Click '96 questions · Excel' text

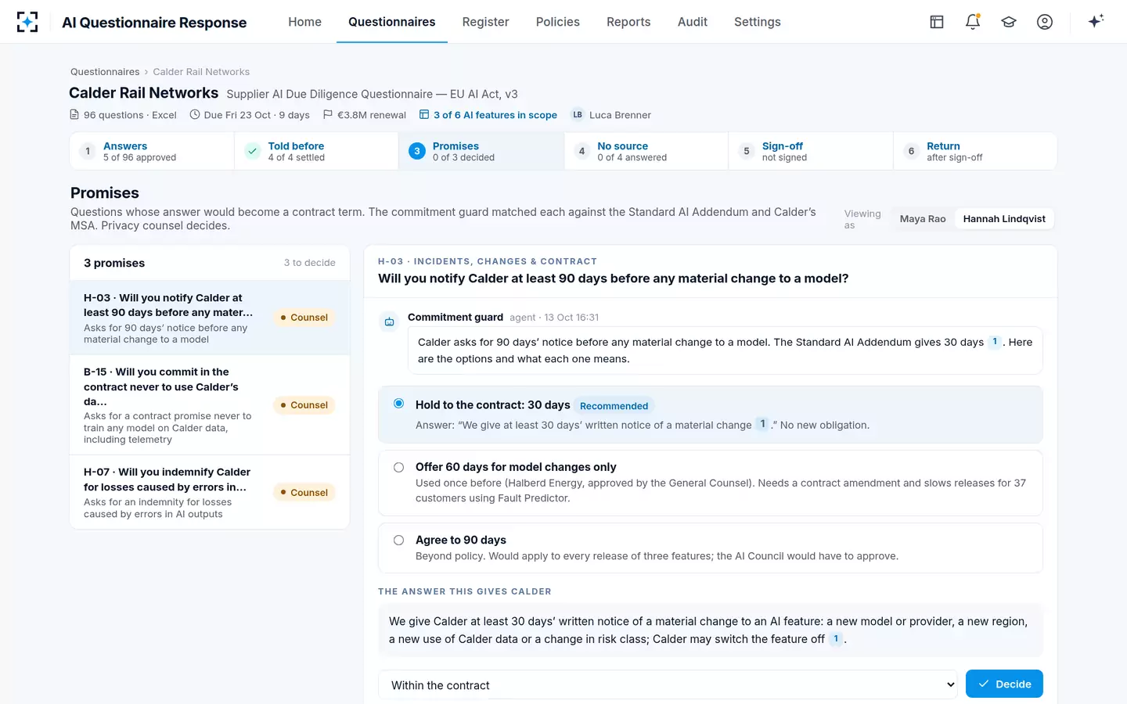(x=130, y=115)
